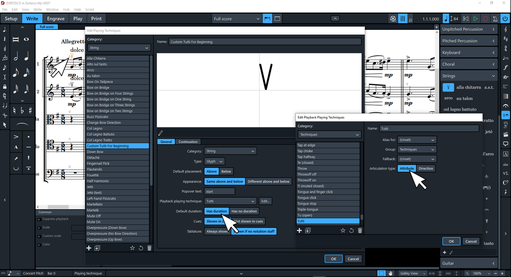Switch to Setup mode
The image size is (511, 277).
coord(11,19)
